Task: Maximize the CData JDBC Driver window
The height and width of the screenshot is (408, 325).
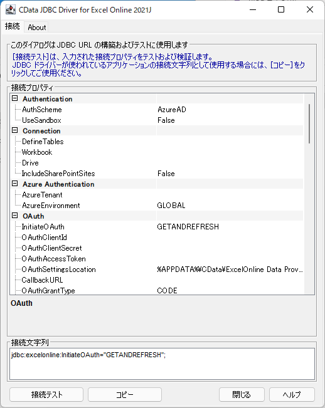Action: pos(281,9)
